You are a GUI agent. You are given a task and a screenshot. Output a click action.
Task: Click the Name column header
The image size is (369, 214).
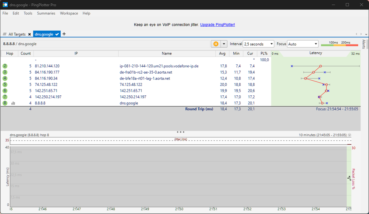tap(167, 53)
